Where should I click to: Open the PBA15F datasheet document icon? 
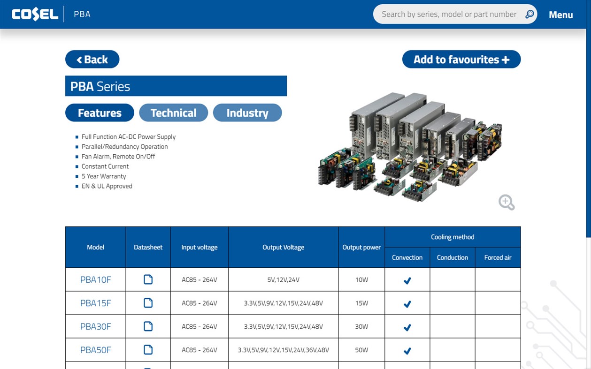(148, 303)
